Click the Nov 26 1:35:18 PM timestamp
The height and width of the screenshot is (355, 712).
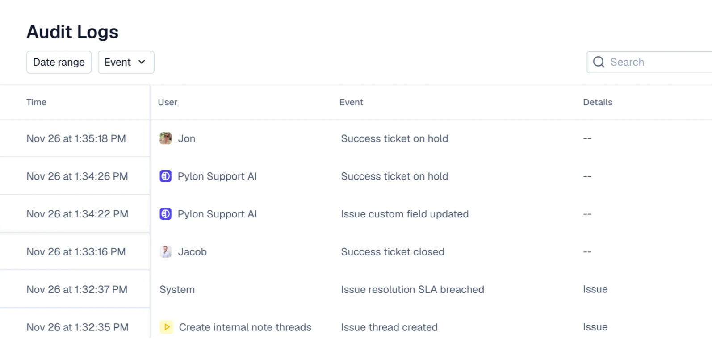point(76,138)
